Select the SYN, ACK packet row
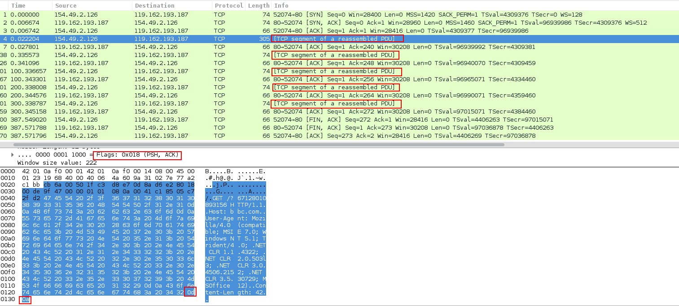This screenshot has width=679, height=306. pyautogui.click(x=339, y=22)
